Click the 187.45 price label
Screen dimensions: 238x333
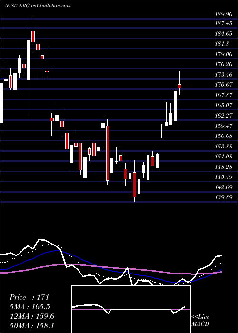[x=224, y=23]
